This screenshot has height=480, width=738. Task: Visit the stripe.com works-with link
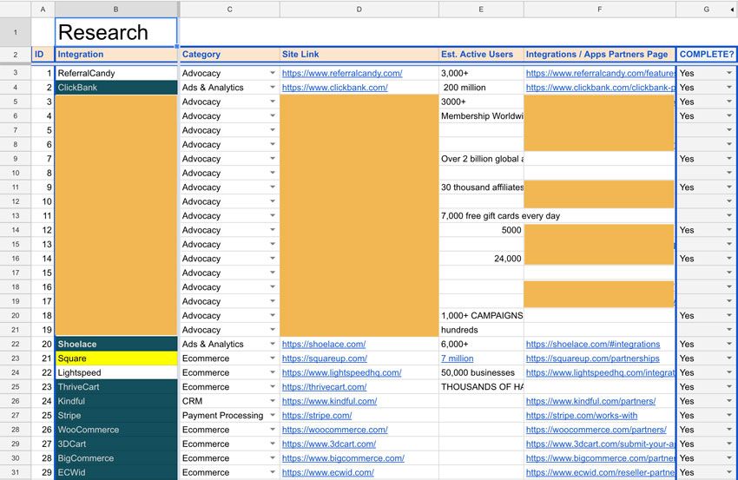(582, 415)
